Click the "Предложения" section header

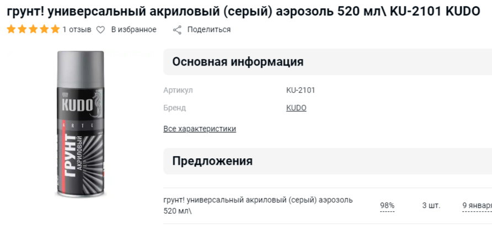pos(212,161)
